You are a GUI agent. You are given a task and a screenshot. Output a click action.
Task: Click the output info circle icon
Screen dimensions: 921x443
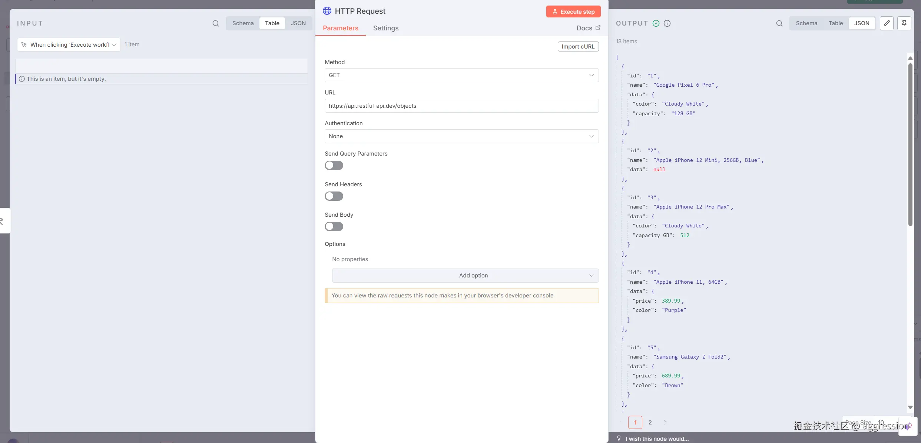point(667,23)
